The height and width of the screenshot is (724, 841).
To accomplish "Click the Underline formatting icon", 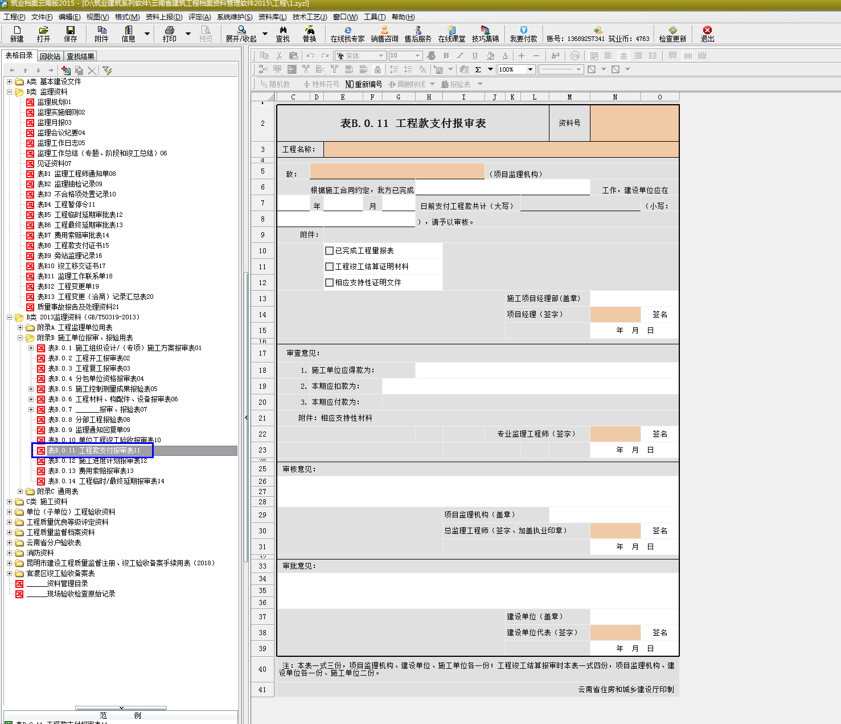I will [475, 56].
